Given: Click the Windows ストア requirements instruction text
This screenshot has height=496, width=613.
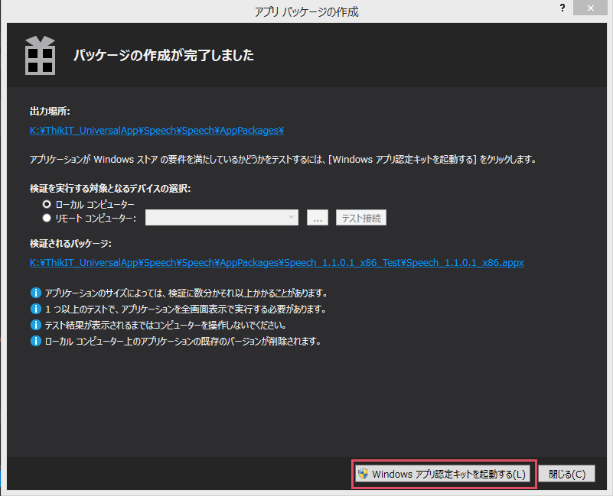Looking at the screenshot, I should point(283,159).
